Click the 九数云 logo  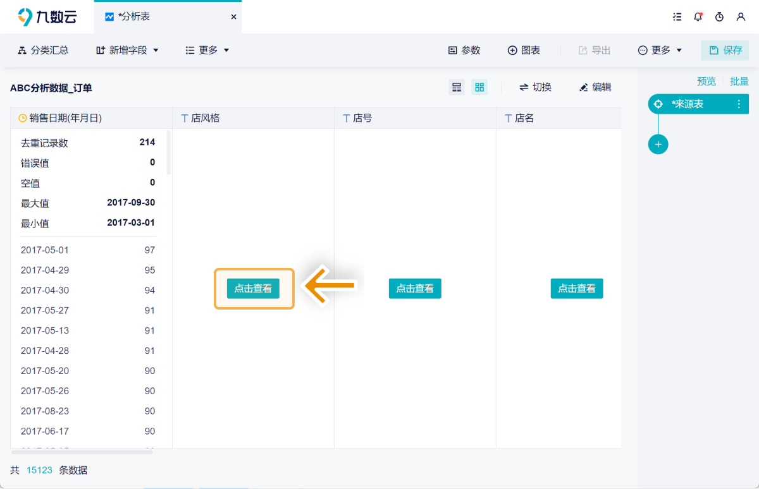click(x=47, y=17)
